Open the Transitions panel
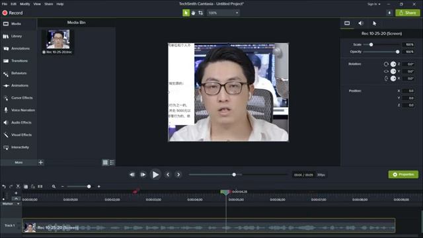Image resolution: width=423 pixels, height=238 pixels. click(19, 61)
